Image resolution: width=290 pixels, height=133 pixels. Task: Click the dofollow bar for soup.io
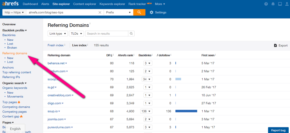[186, 111]
